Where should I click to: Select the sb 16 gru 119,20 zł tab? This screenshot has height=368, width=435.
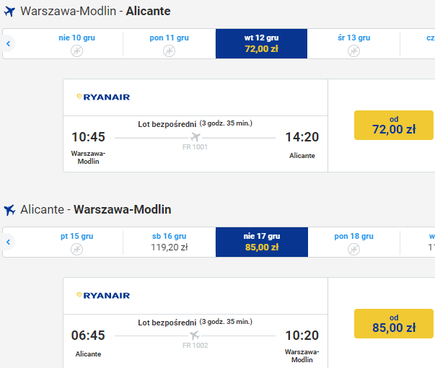170,242
